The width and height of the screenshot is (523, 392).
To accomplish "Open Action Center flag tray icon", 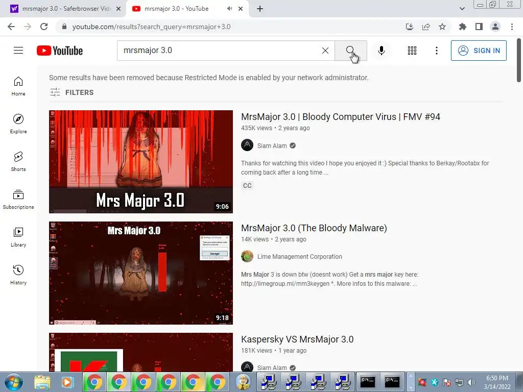I will [x=446, y=382].
